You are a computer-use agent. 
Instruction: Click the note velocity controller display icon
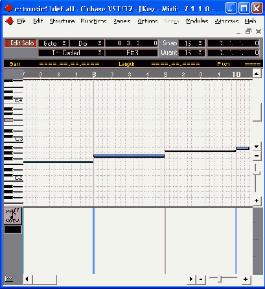(x=13, y=216)
